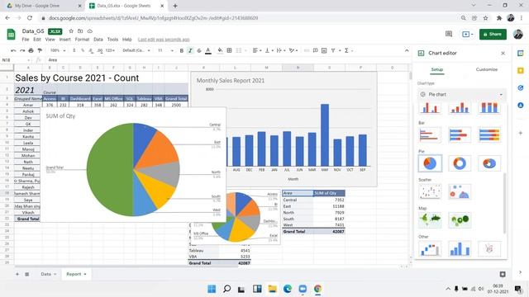Viewport: 529px width, 297px height.
Task: Click the Move to folder icon
Action: (80, 31)
